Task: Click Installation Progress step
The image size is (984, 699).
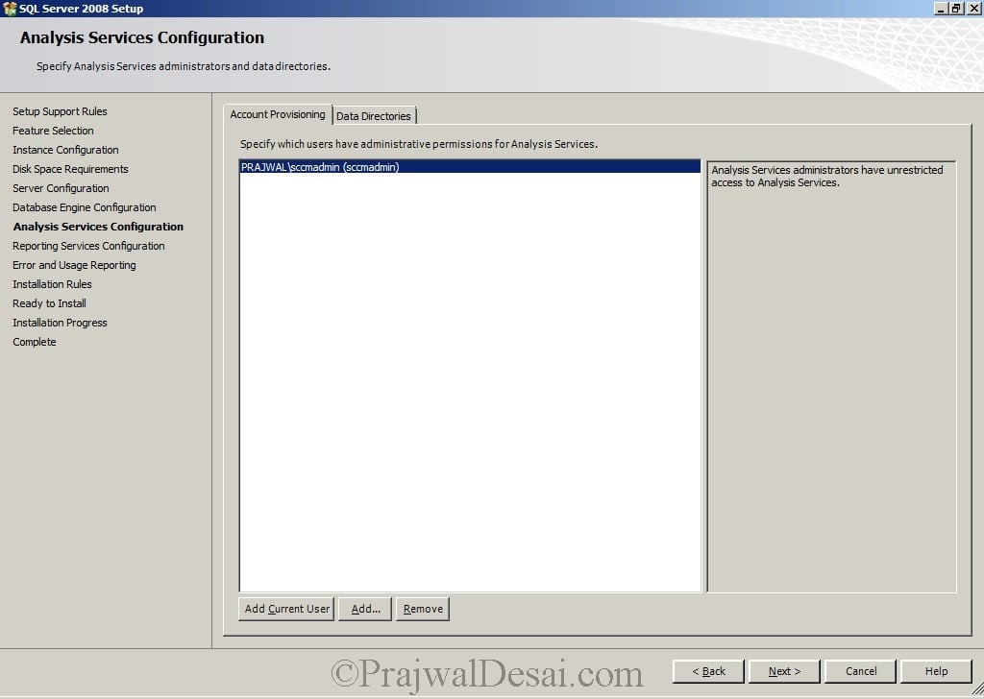Action: pyautogui.click(x=60, y=323)
